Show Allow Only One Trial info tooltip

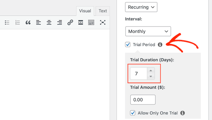182,113
